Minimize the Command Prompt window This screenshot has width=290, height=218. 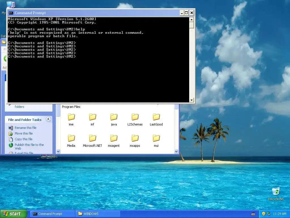[182, 13]
